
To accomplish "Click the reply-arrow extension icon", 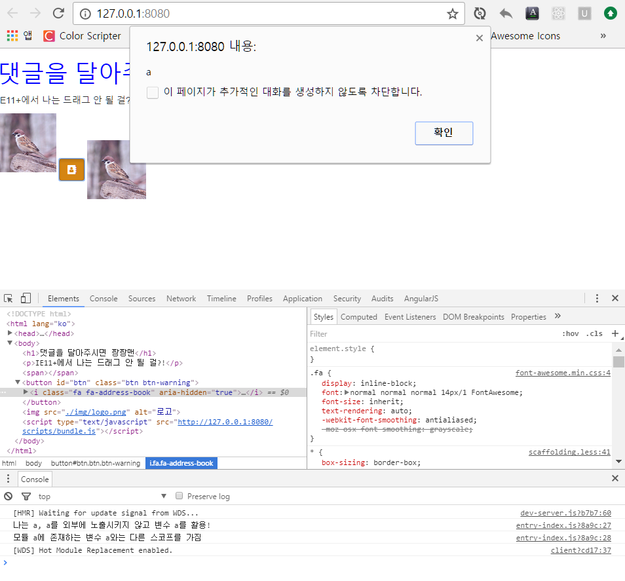I will (506, 14).
